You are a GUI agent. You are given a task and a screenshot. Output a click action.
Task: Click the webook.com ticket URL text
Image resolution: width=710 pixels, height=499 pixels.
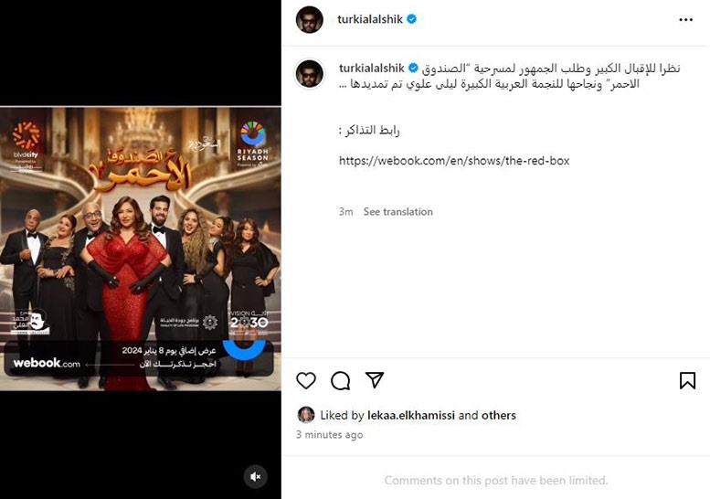click(454, 161)
